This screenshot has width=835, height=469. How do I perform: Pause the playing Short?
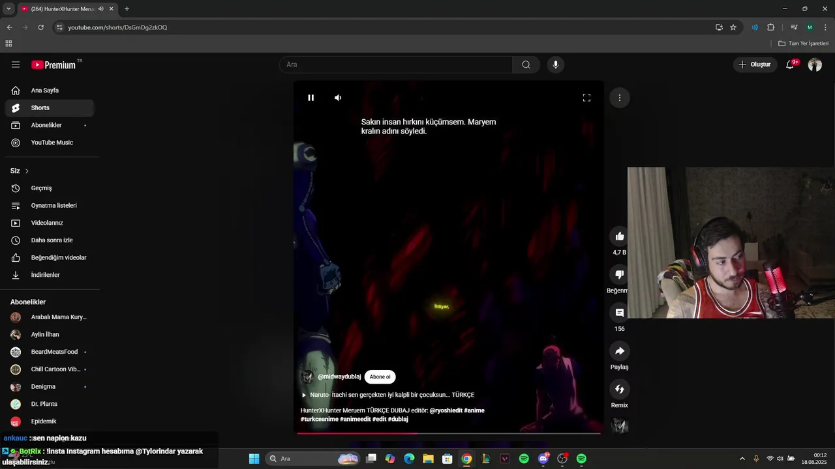click(x=311, y=98)
